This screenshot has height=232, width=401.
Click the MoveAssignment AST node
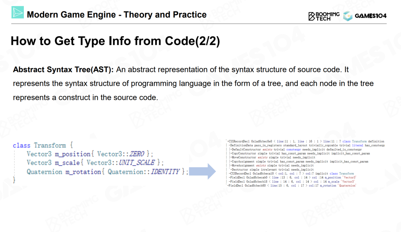click(271, 165)
